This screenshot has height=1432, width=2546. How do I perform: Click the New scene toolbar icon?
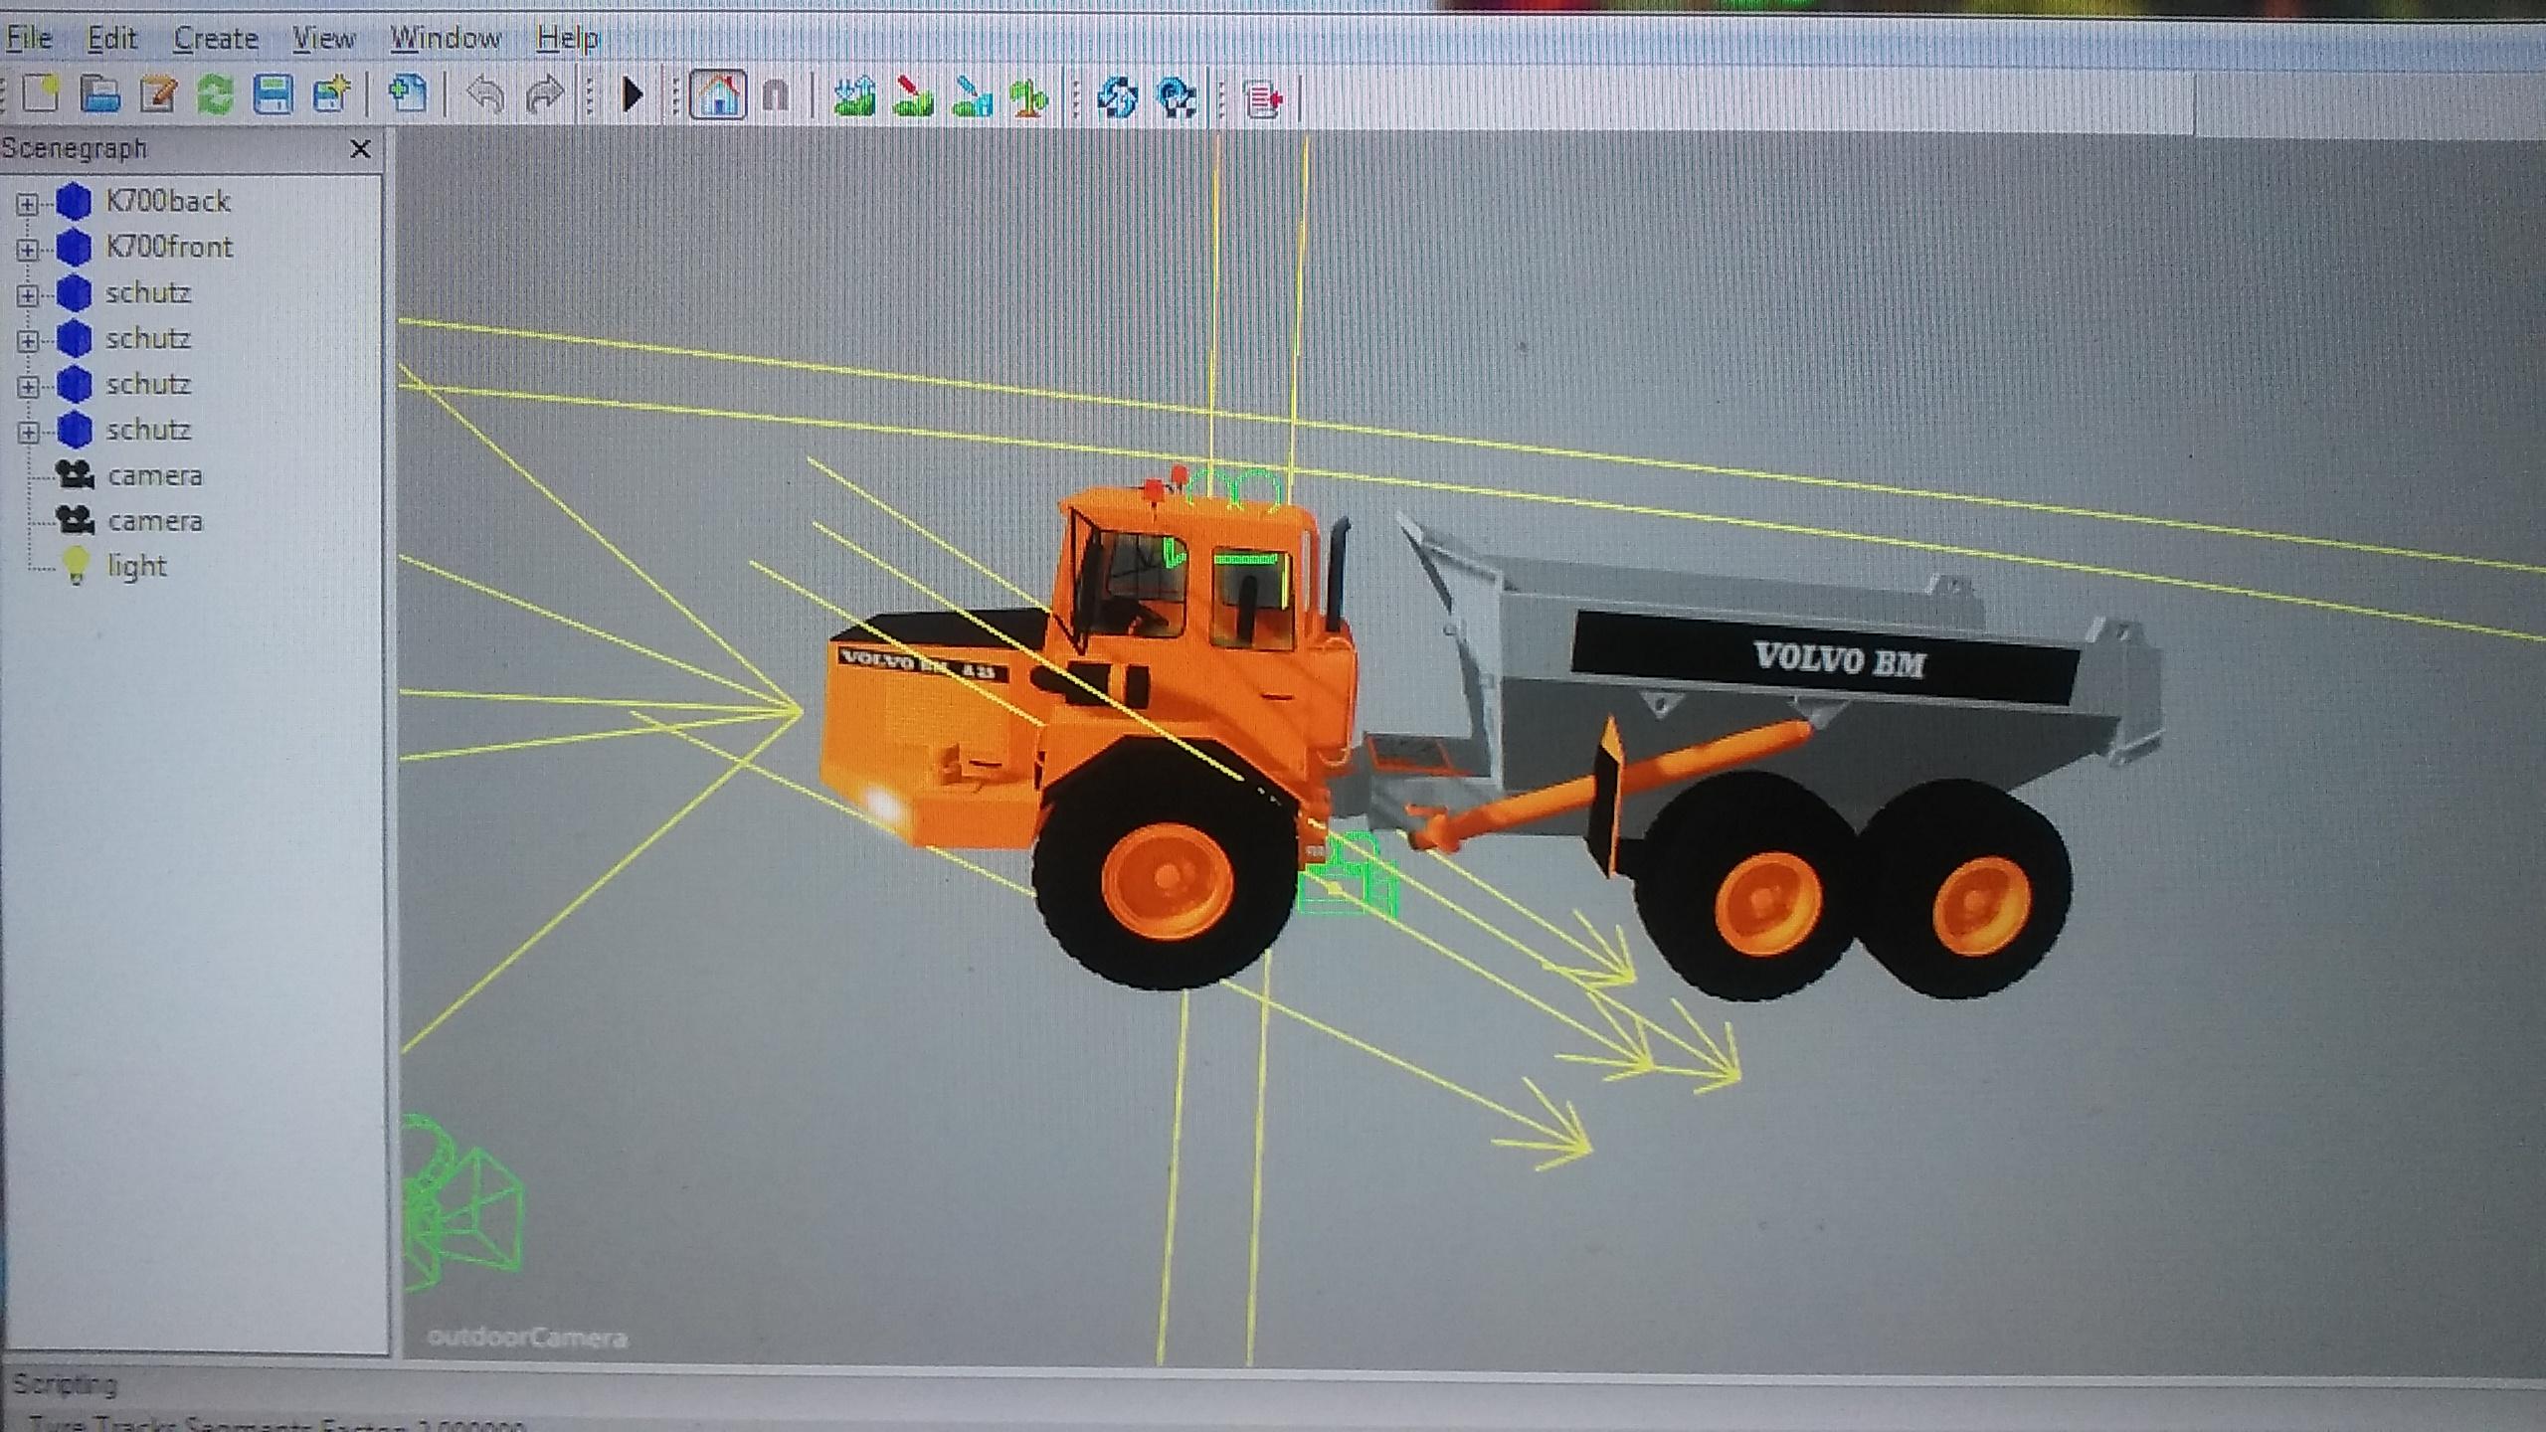[x=42, y=95]
